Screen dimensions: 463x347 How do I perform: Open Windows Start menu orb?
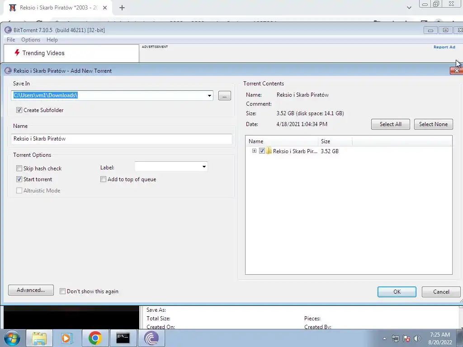12,338
